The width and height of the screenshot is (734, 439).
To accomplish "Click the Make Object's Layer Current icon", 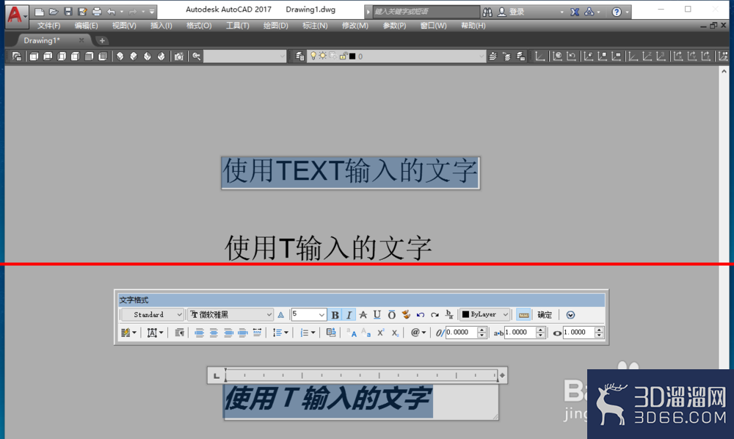I will (x=493, y=57).
